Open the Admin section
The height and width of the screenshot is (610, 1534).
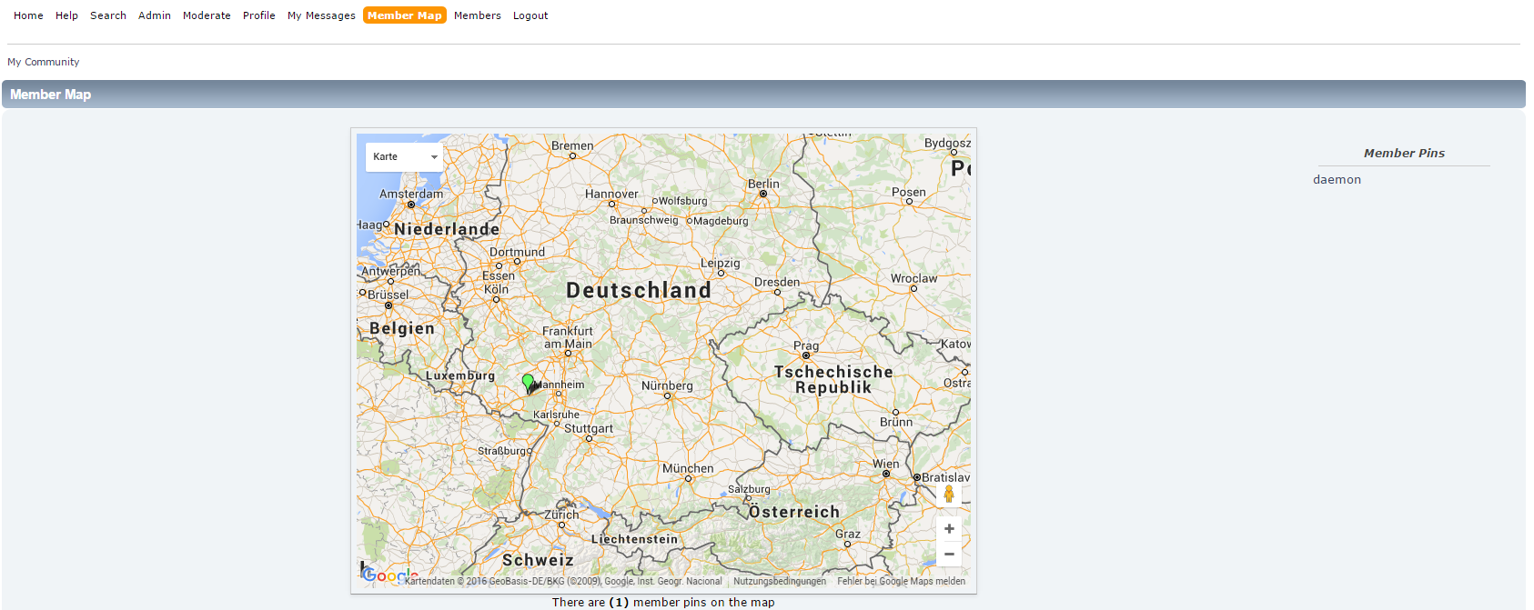(155, 15)
